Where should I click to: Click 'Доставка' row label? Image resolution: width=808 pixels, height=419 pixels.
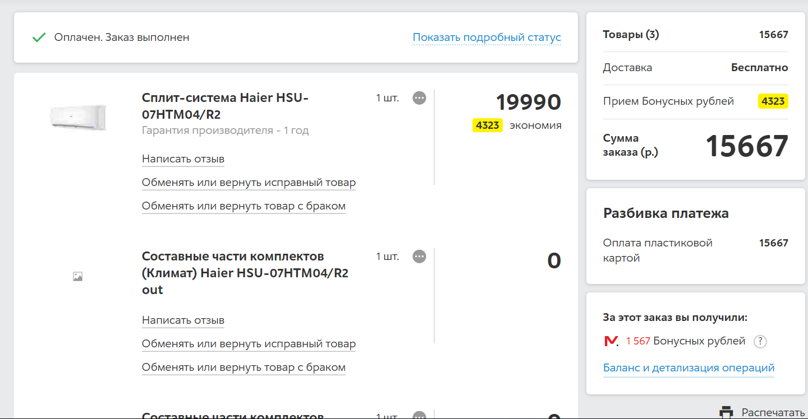tap(627, 68)
